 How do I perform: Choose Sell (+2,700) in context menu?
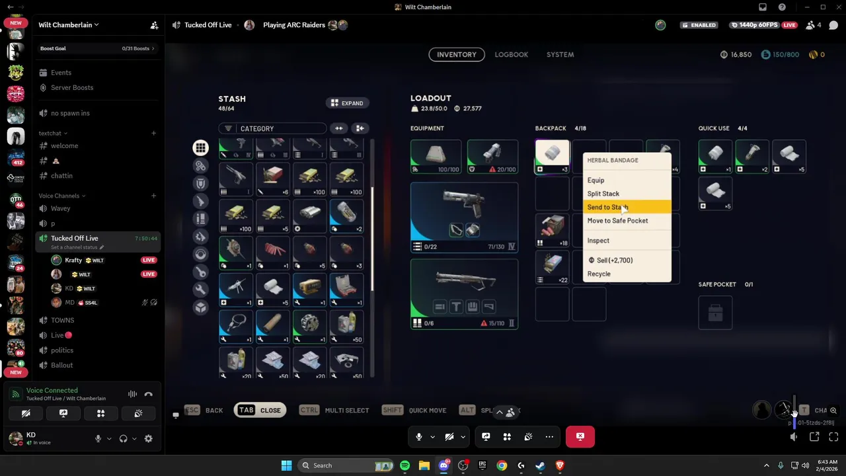[x=627, y=260]
